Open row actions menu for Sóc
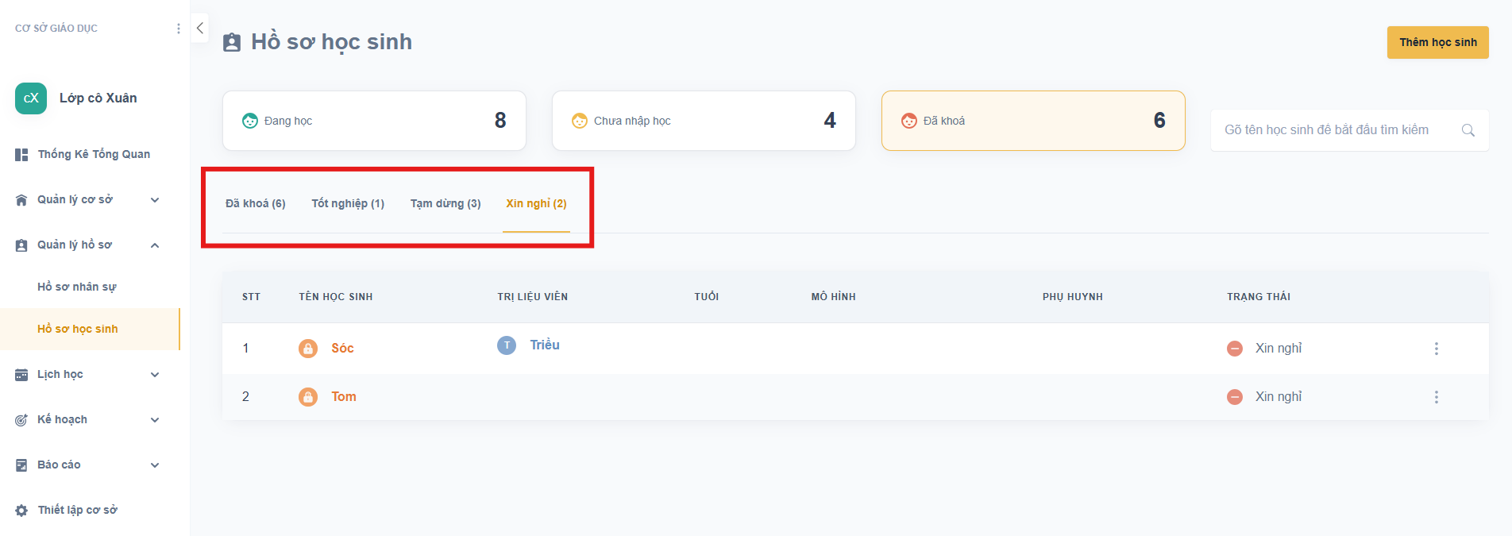 point(1436,349)
